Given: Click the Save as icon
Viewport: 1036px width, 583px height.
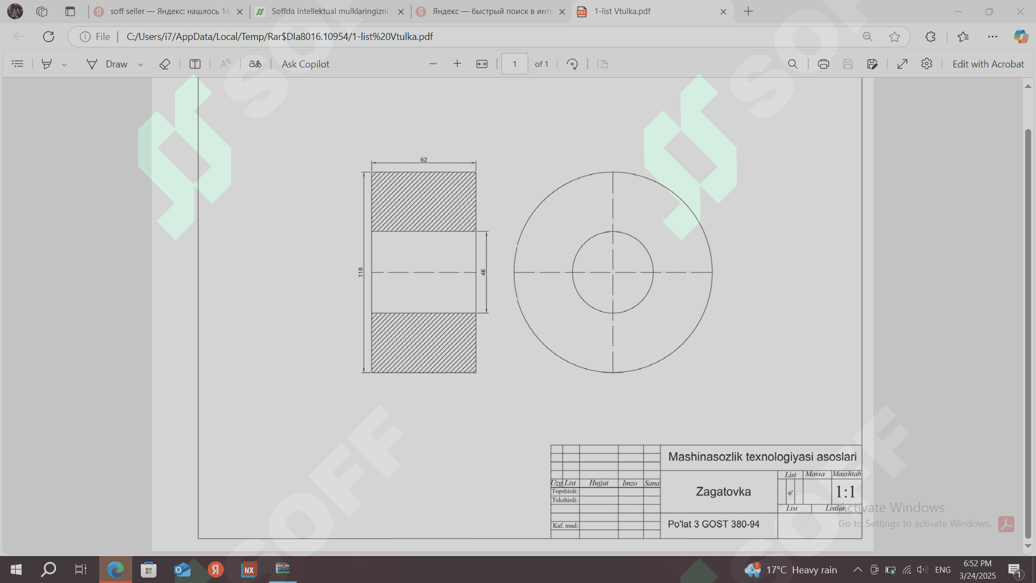Looking at the screenshot, I should pos(873,64).
